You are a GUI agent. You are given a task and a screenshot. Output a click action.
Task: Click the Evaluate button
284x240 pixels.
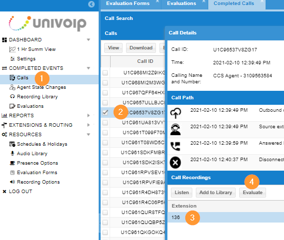[x=253, y=193]
